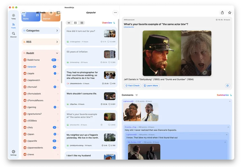Click the compass icon in the article card
This screenshot has width=242, height=167.
[227, 86]
